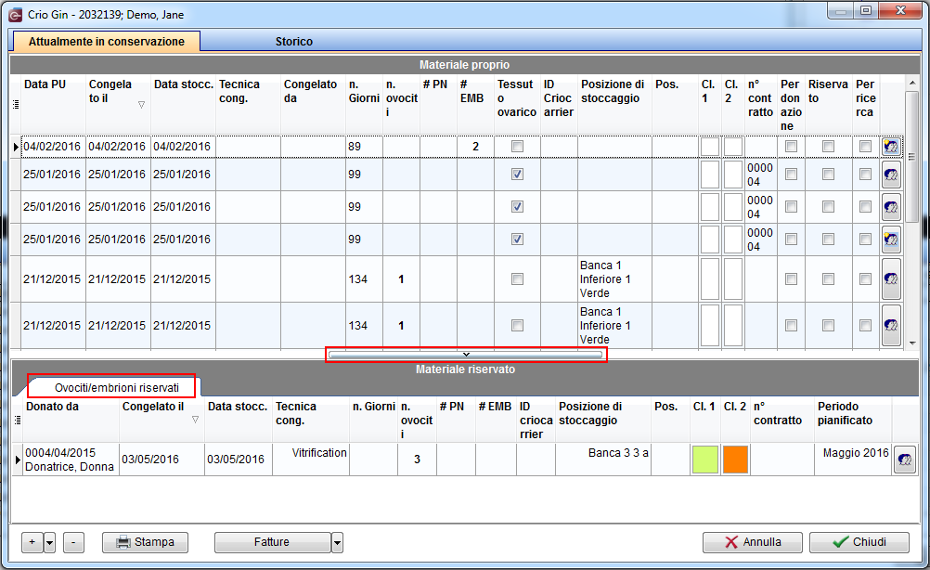Click the Materiale riservato section header
The height and width of the screenshot is (570, 930).
[465, 369]
